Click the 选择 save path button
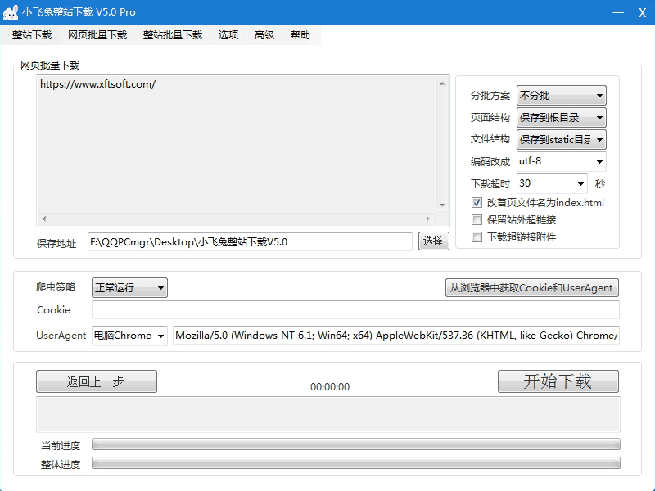This screenshot has width=655, height=491. pos(434,241)
